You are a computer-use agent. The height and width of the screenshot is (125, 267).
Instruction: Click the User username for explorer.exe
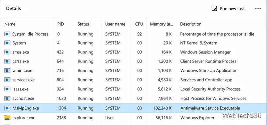(x=109, y=118)
